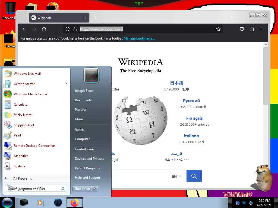Open Music from Start menu
278x208 pixels.
click(x=79, y=119)
